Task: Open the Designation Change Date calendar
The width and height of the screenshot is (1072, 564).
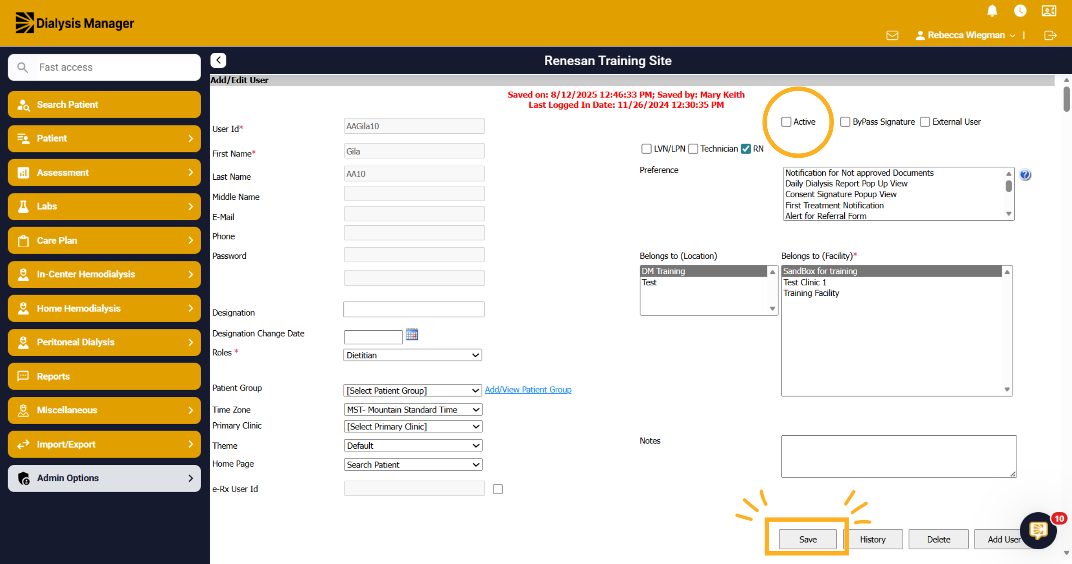Action: tap(412, 334)
